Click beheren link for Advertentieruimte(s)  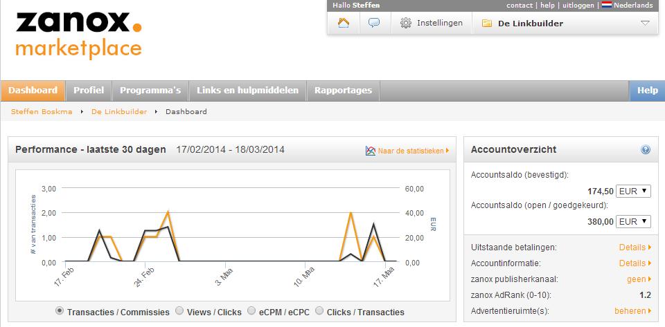632,311
